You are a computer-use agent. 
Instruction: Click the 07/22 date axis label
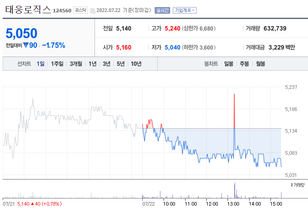(x=148, y=204)
